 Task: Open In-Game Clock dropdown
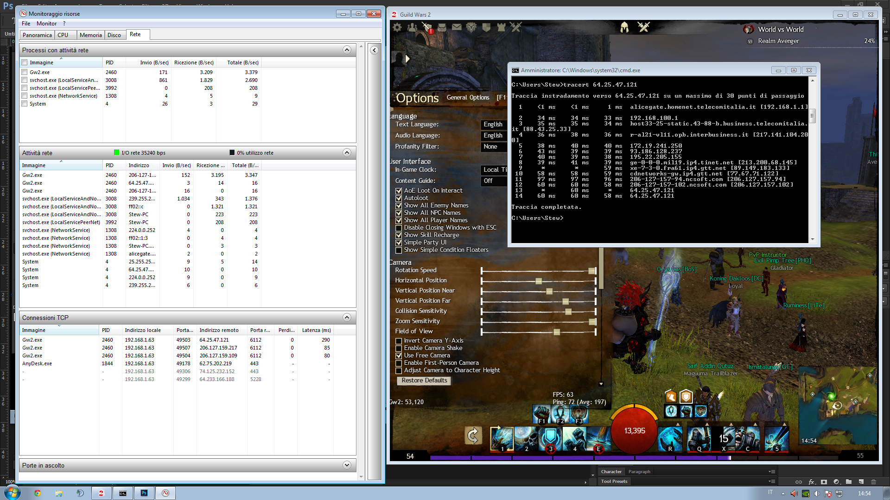[x=494, y=170]
